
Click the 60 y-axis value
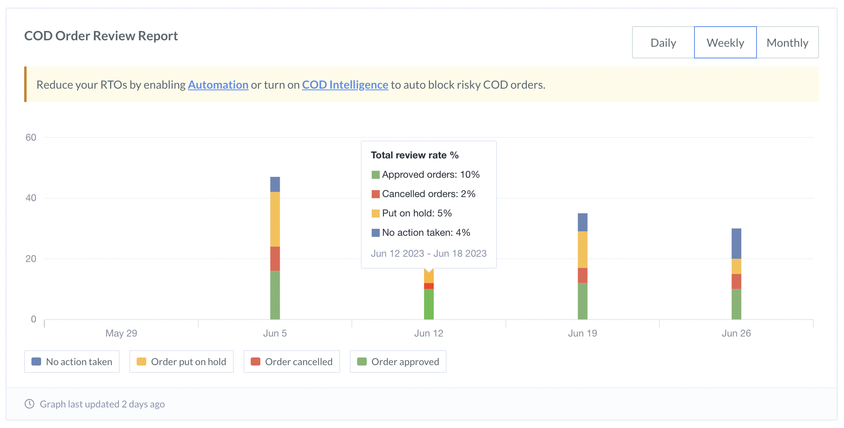(31, 137)
